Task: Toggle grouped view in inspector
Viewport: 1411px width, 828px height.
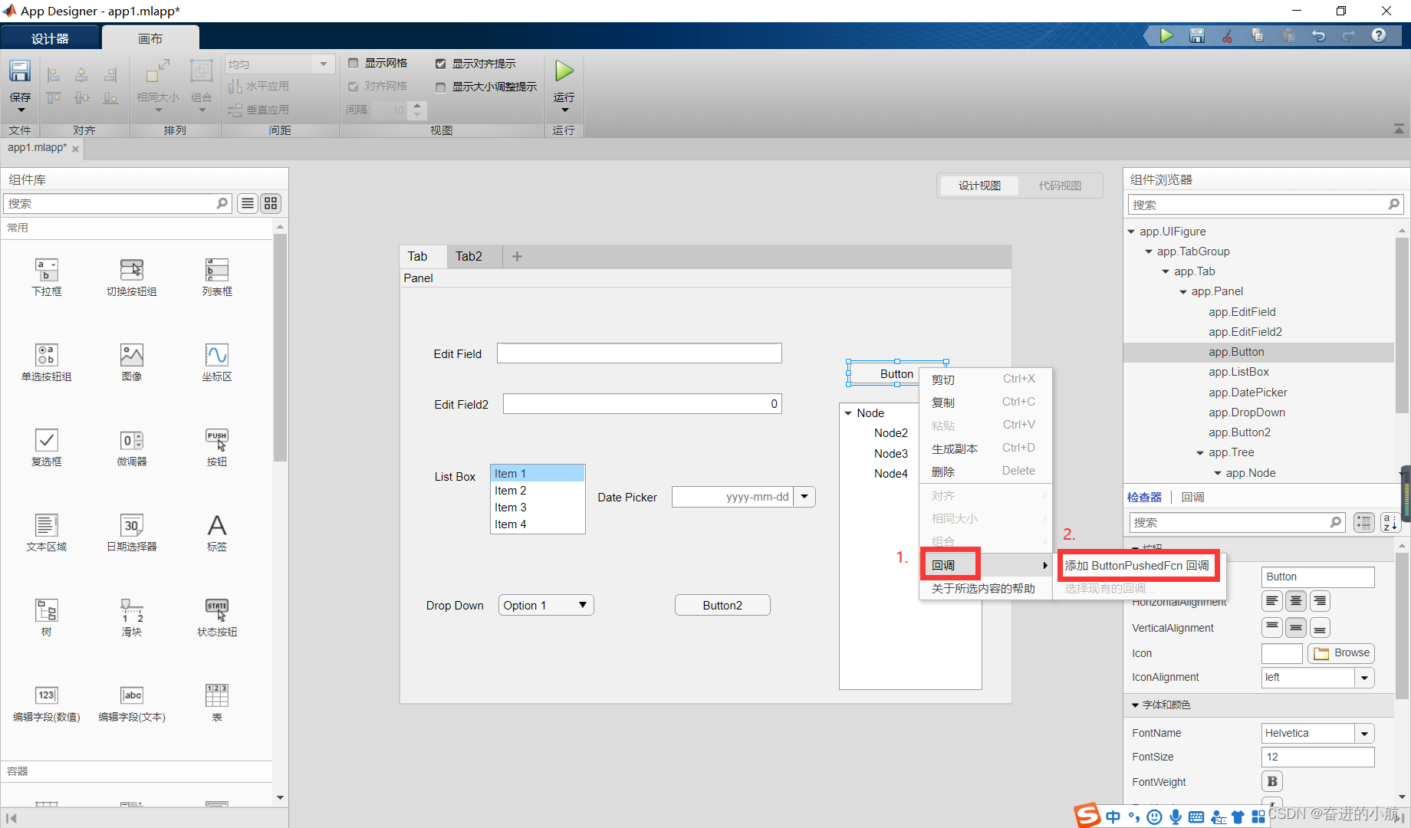Action: pos(1364,523)
